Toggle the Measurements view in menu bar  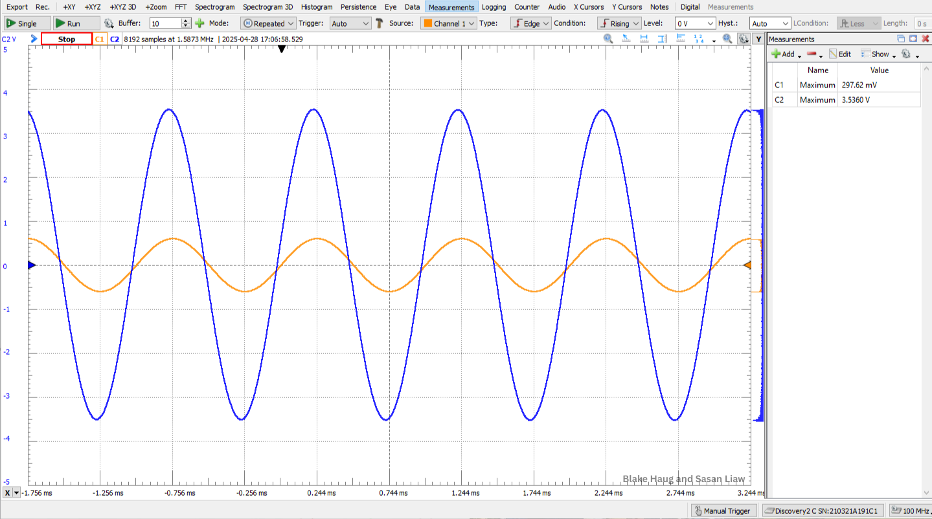tap(451, 6)
